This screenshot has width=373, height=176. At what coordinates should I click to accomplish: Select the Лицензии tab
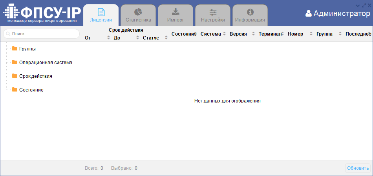(101, 16)
